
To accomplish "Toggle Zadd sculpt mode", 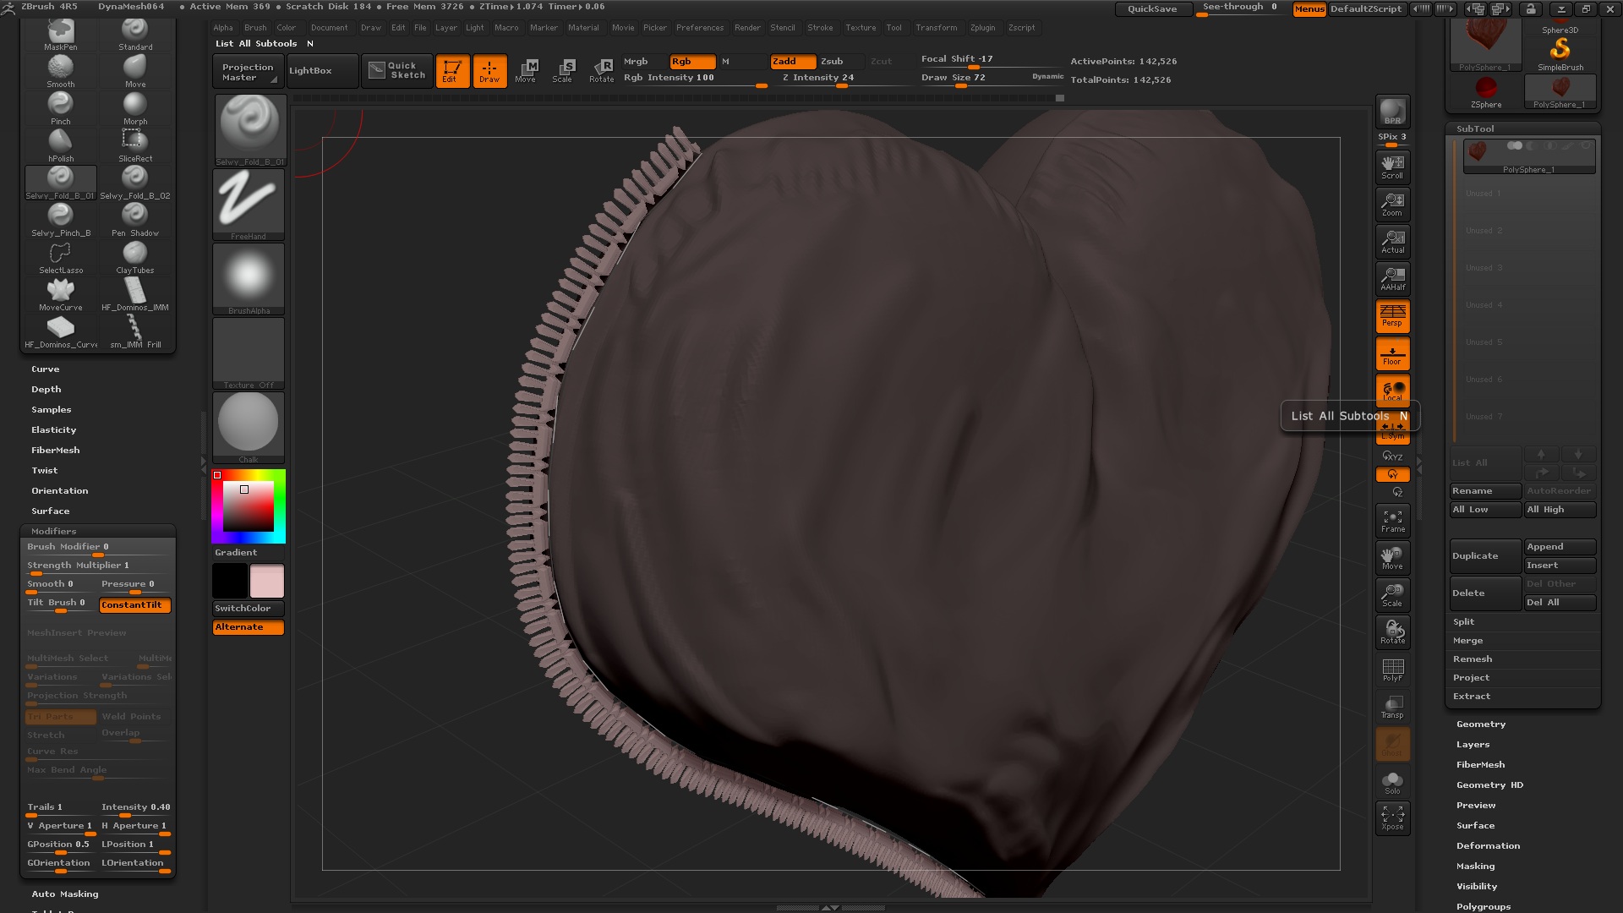I will (792, 62).
